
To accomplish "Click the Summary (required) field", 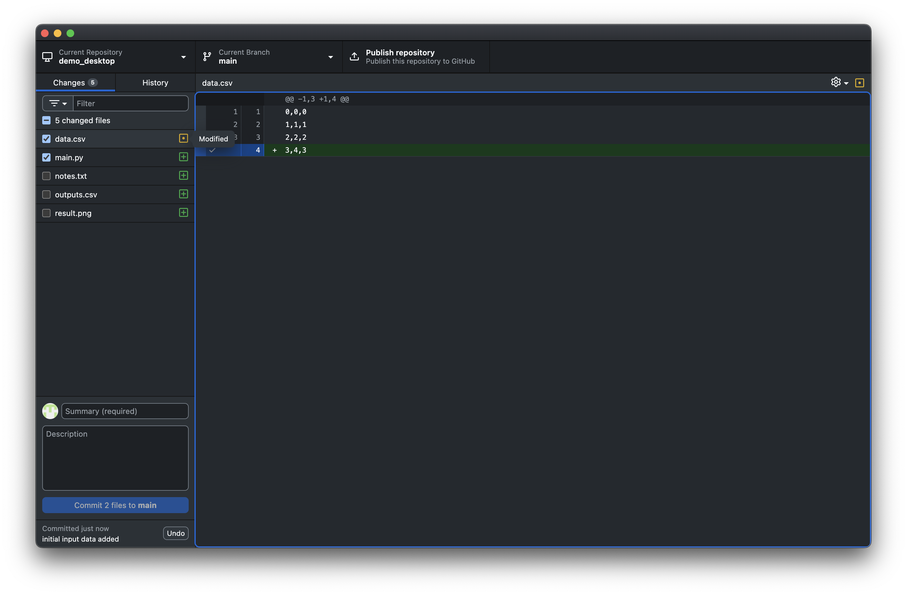I will (125, 411).
